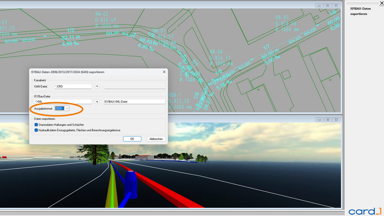Minimize the top plan view window
Viewport: 384px width, 216px height.
coord(319,5)
